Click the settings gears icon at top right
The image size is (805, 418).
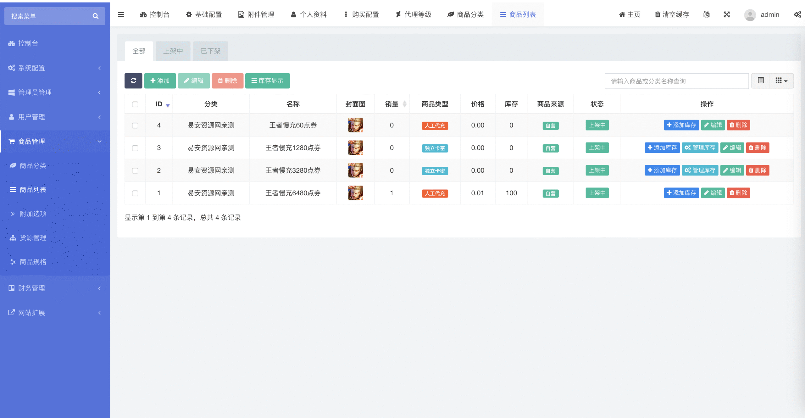pyautogui.click(x=797, y=14)
